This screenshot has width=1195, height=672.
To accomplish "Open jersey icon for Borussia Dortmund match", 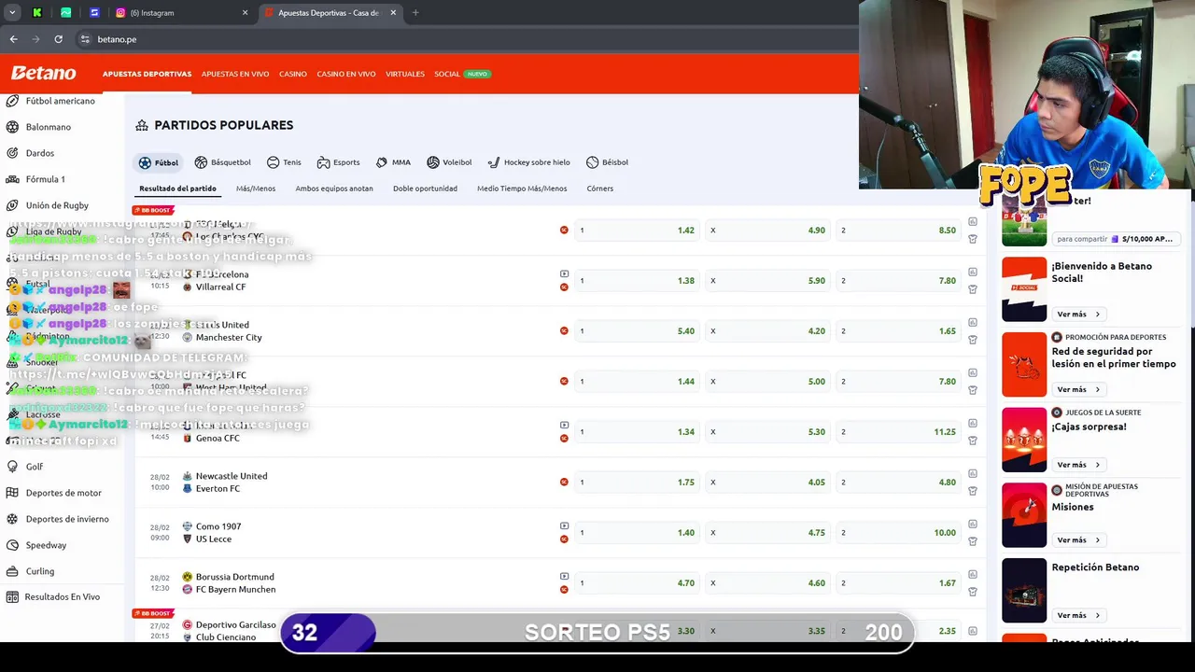I will point(972,592).
